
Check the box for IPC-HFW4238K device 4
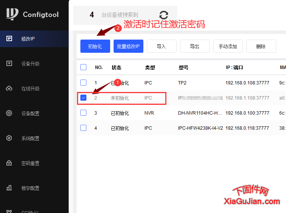click(x=83, y=128)
